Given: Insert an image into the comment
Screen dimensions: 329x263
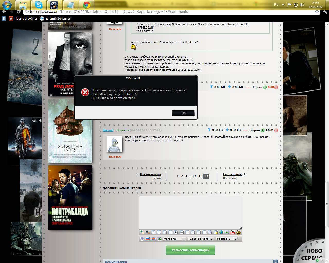Looking at the screenshot, I should click(x=227, y=232).
